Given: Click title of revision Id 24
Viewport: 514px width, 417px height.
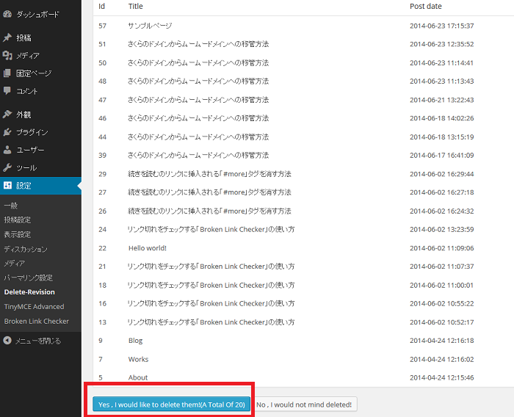Looking at the screenshot, I should tap(211, 229).
